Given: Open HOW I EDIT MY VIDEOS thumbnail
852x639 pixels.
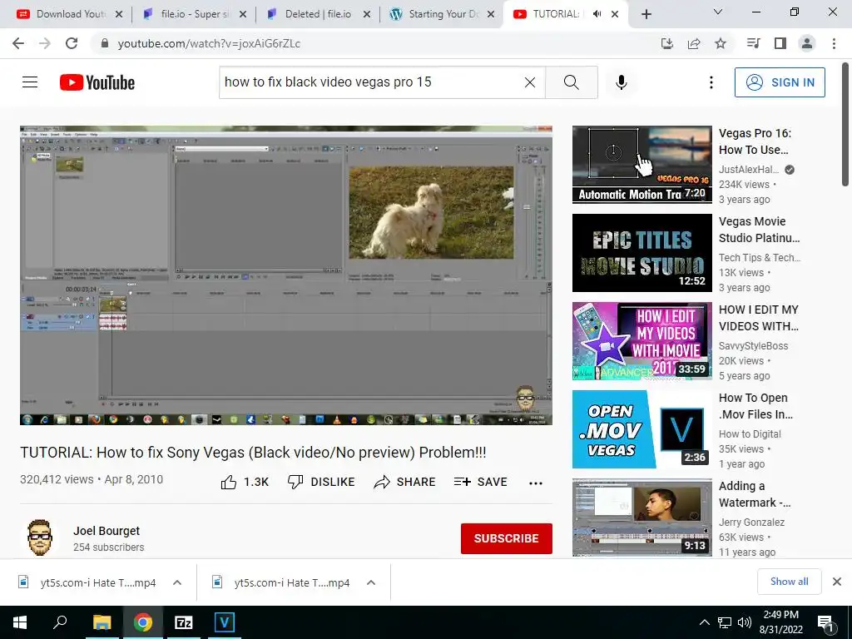Looking at the screenshot, I should [x=641, y=340].
